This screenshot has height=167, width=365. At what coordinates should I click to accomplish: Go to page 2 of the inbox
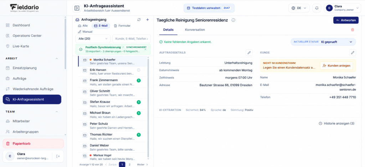pyautogui.click(x=130, y=165)
